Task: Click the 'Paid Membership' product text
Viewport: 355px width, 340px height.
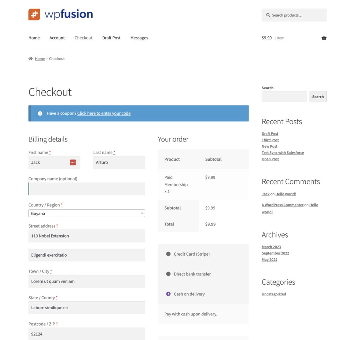Action: 176,181
